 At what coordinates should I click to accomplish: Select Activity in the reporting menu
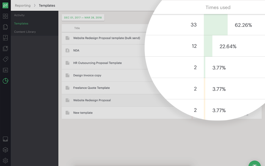tap(19, 15)
